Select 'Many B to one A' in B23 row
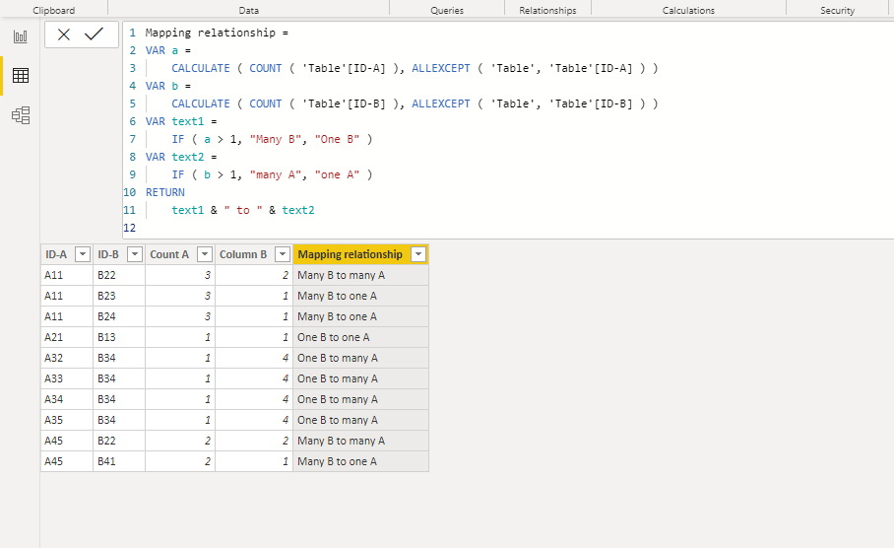Viewport: 894px width, 548px height. tap(361, 296)
